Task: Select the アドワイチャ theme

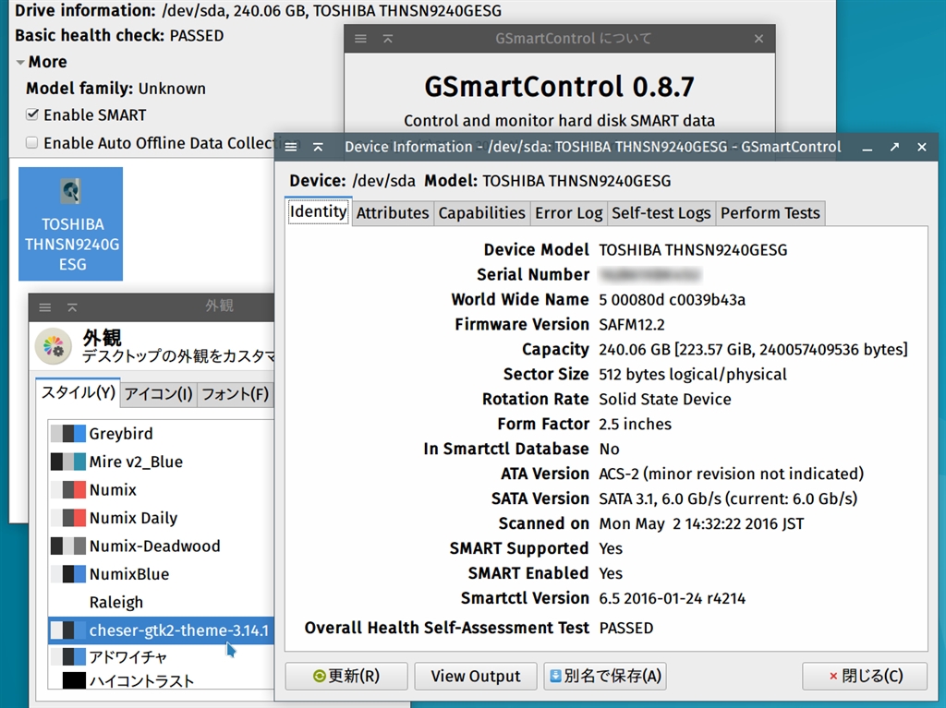Action: [161, 656]
